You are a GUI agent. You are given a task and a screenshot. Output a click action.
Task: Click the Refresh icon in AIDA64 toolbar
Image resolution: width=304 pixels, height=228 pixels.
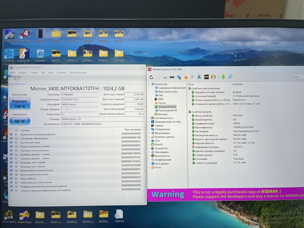point(151,77)
